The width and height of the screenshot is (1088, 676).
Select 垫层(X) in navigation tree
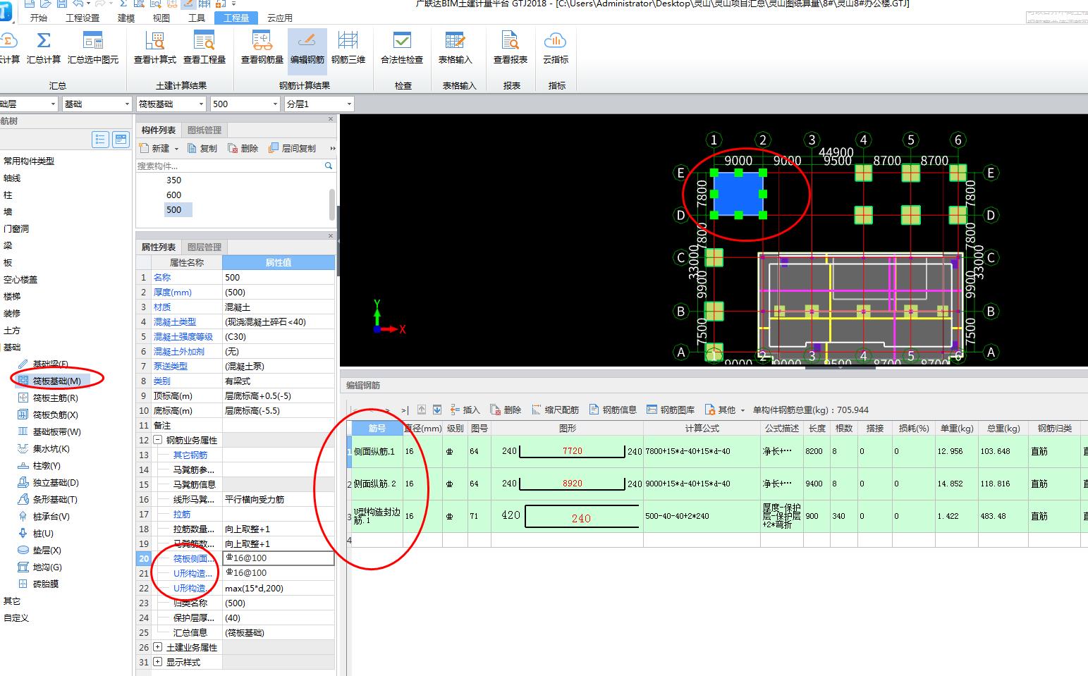(47, 550)
